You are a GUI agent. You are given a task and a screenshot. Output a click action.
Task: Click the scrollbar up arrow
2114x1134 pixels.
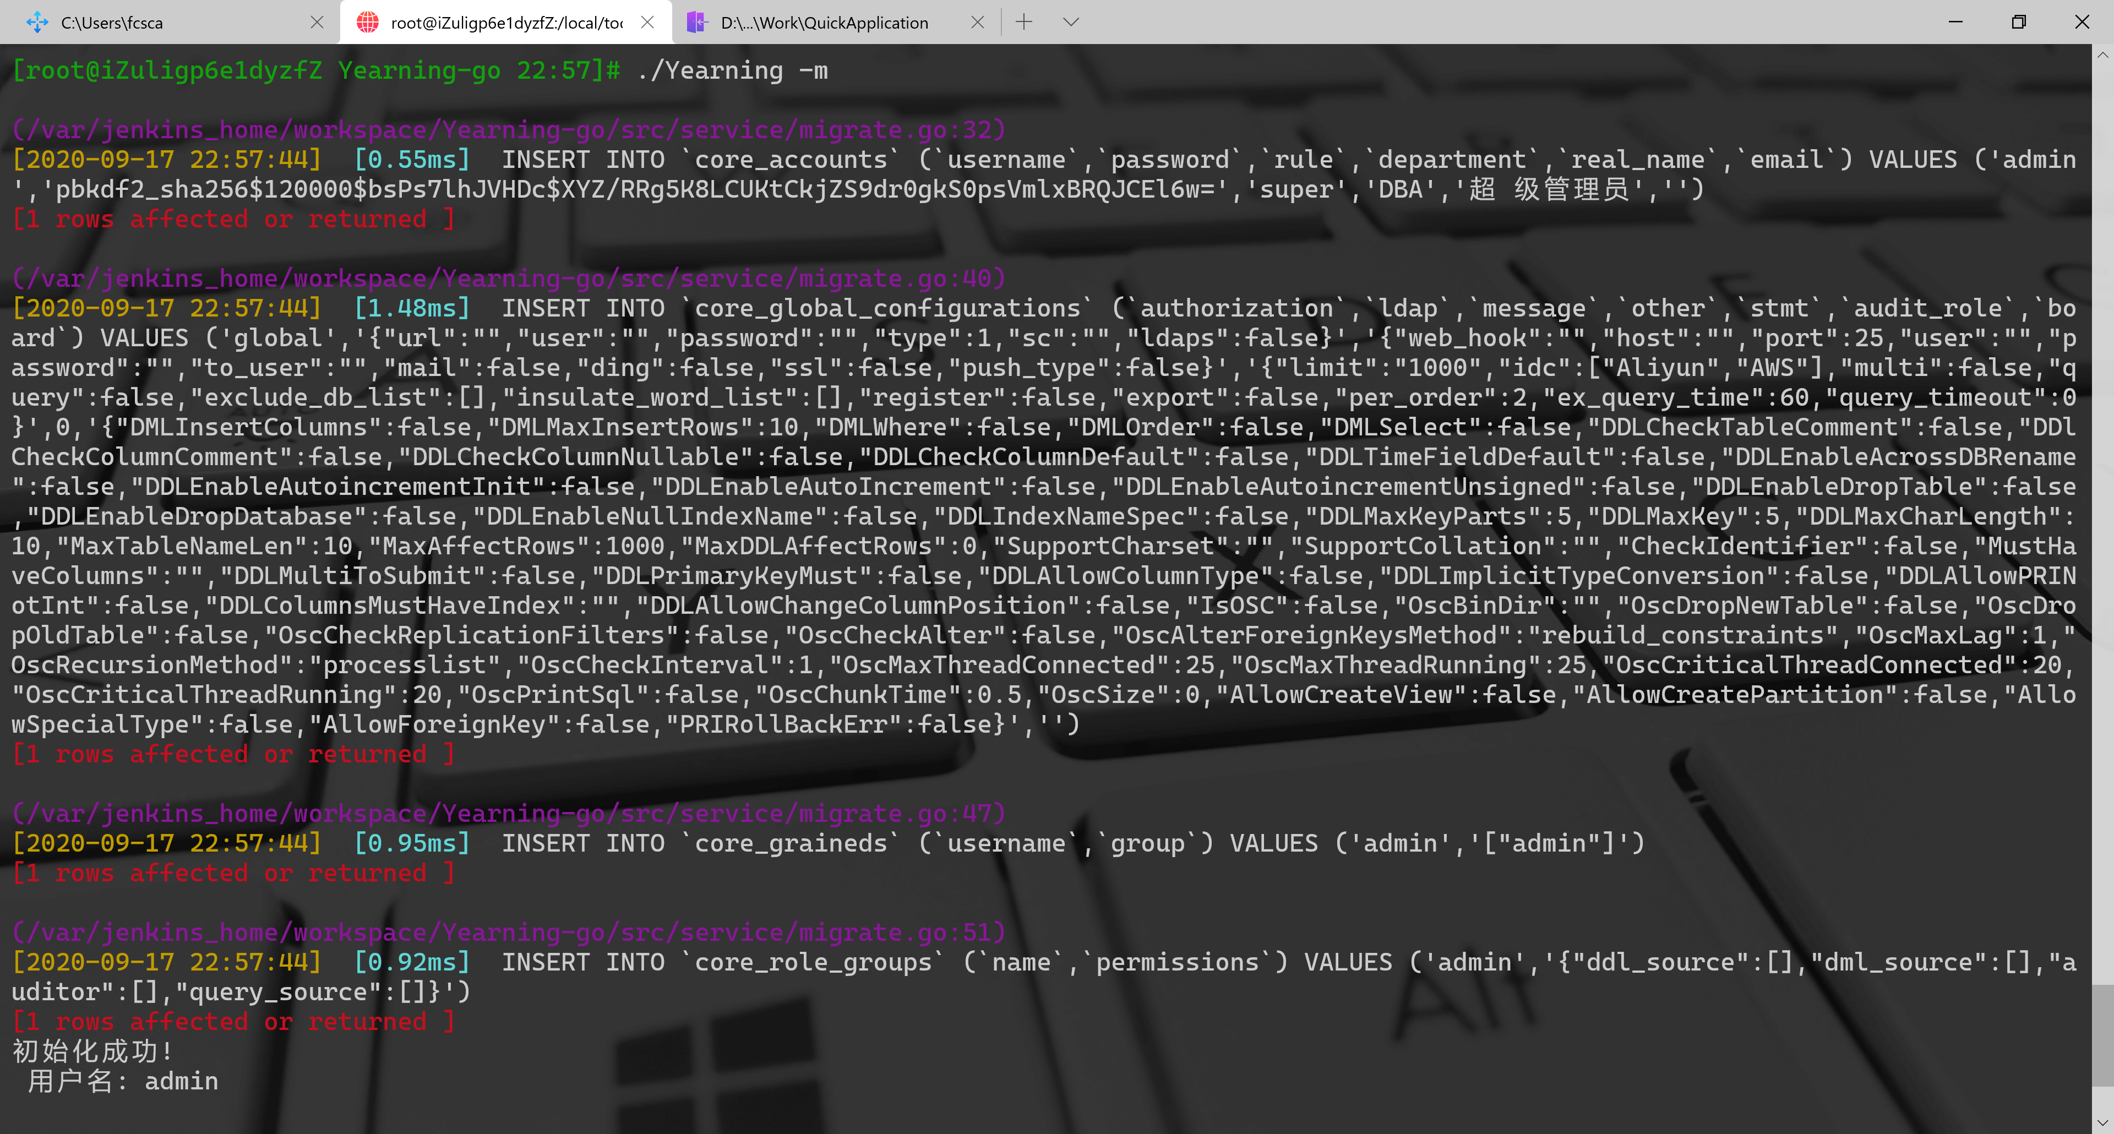2102,55
